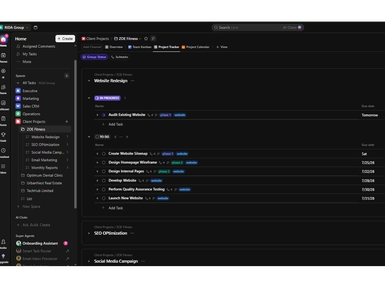Collapse the Website Redesign list section

pyautogui.click(x=89, y=81)
